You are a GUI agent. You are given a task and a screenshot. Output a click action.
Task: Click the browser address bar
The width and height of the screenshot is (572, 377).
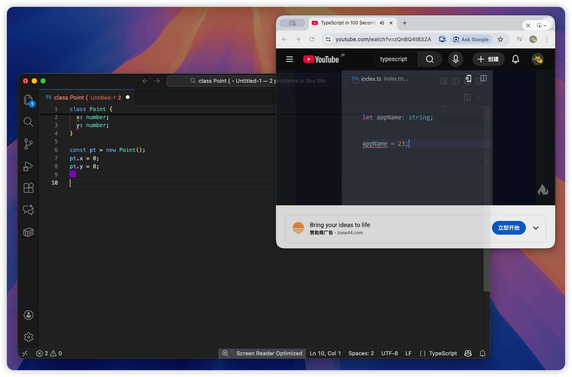point(384,39)
